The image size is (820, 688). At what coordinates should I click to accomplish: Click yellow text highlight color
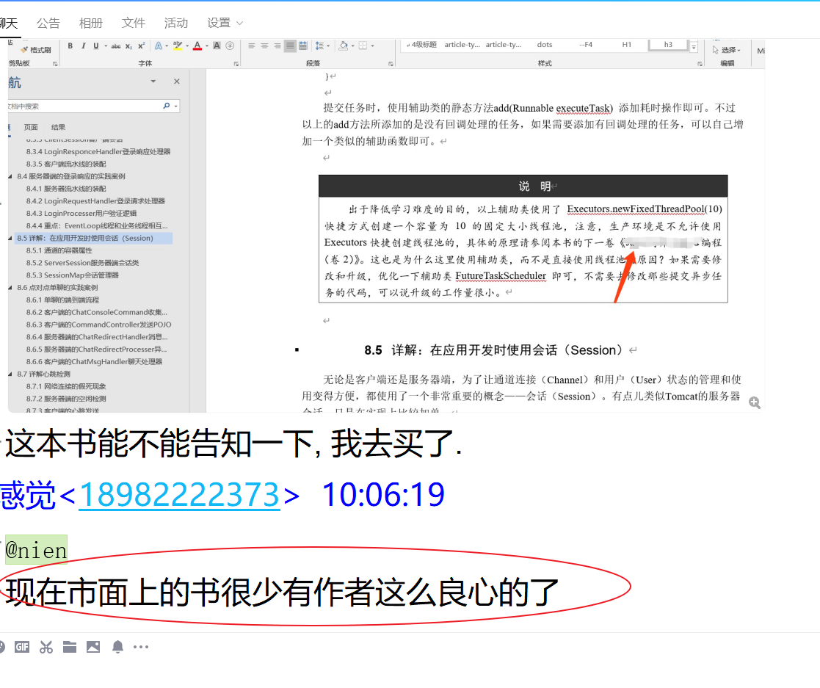[177, 46]
